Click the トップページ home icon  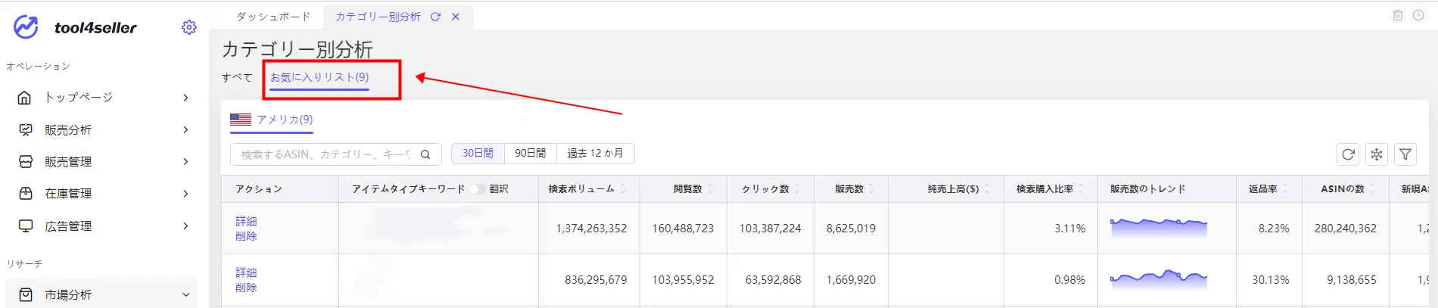pos(25,98)
